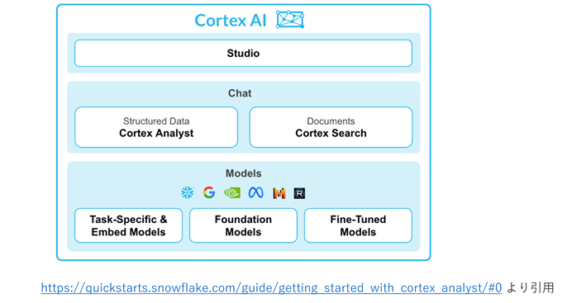Select the Studio box

pyautogui.click(x=243, y=54)
